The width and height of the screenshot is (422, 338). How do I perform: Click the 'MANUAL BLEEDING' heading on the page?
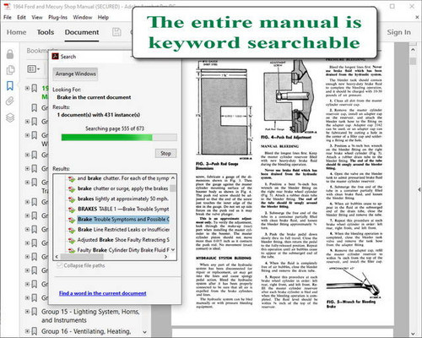pos(279,146)
